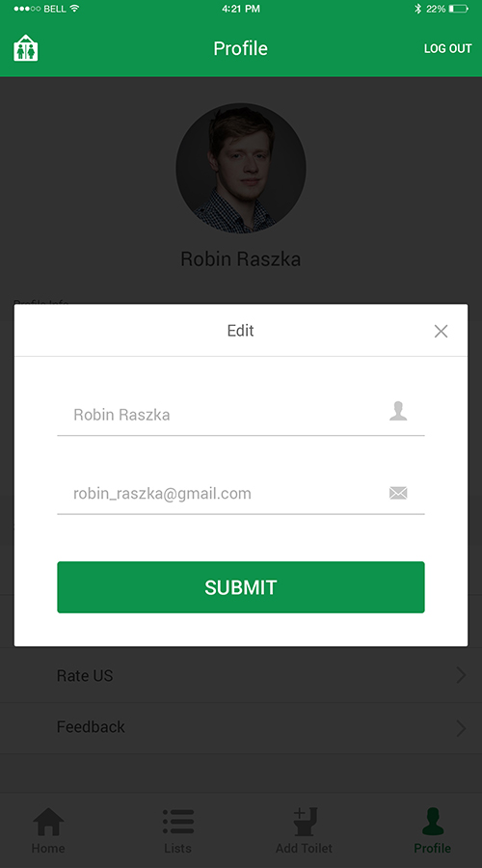Image resolution: width=482 pixels, height=868 pixels.
Task: Open the Feedback row
Action: point(241,727)
